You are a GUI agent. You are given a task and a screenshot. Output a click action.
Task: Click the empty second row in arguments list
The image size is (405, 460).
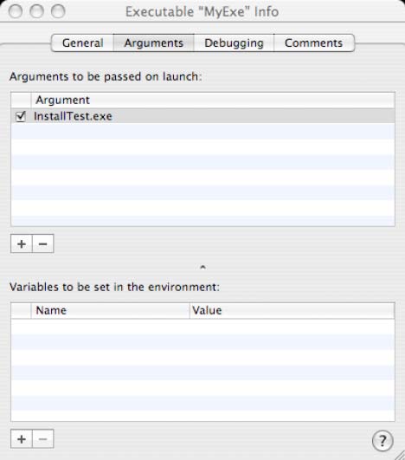pos(202,131)
